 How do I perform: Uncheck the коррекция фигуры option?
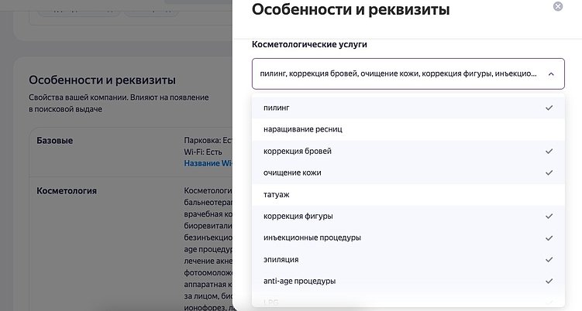point(408,216)
